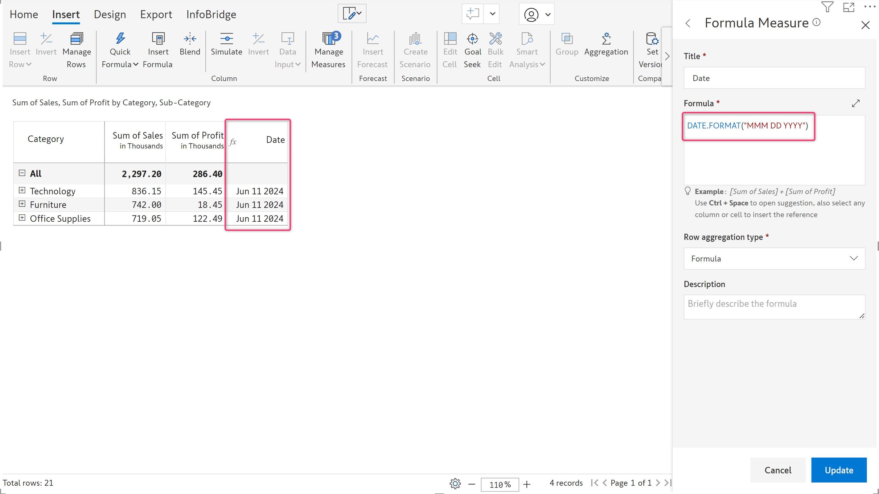This screenshot has width=879, height=494.
Task: Expand the Office Supplies category row
Action: tap(22, 217)
